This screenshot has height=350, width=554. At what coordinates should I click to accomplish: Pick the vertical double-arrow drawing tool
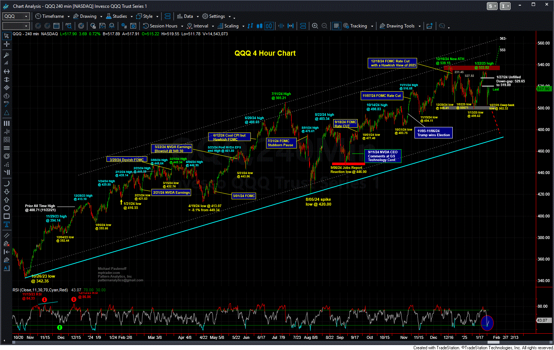tap(6, 79)
